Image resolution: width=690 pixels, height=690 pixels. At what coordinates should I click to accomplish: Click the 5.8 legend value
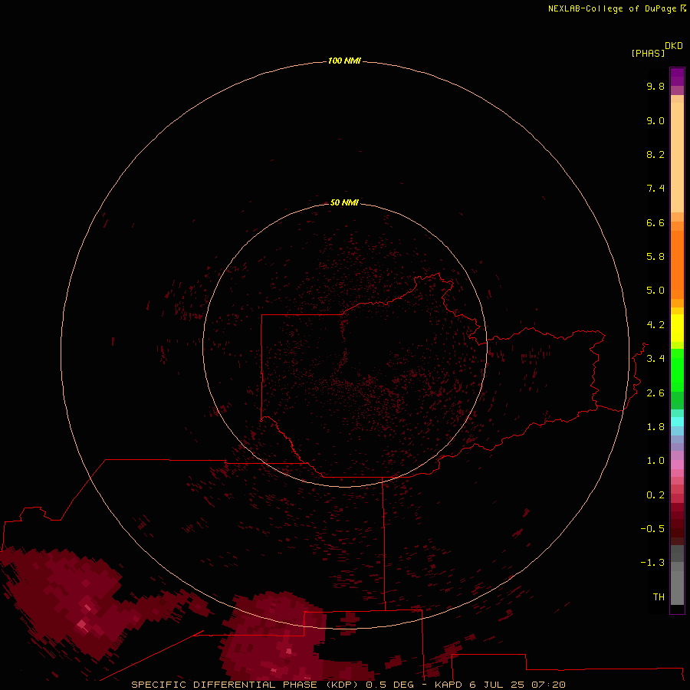click(x=655, y=257)
